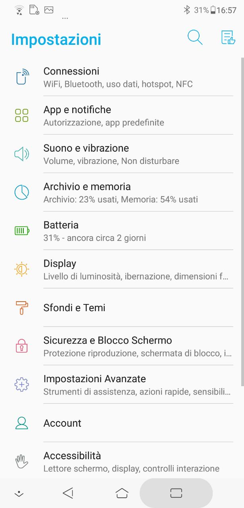Open the feedback checklist icon

click(228, 38)
